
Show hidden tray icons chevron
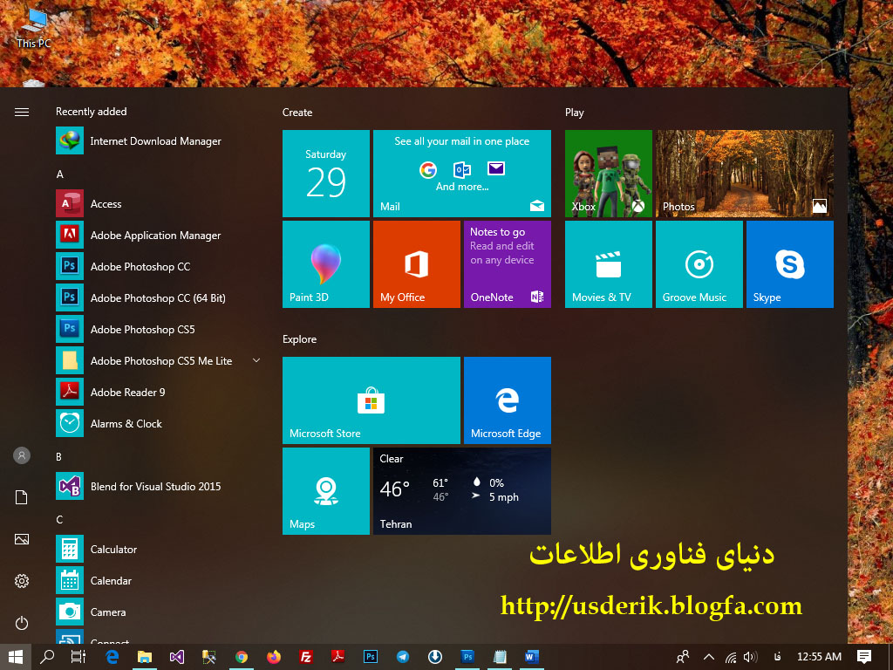tap(708, 657)
